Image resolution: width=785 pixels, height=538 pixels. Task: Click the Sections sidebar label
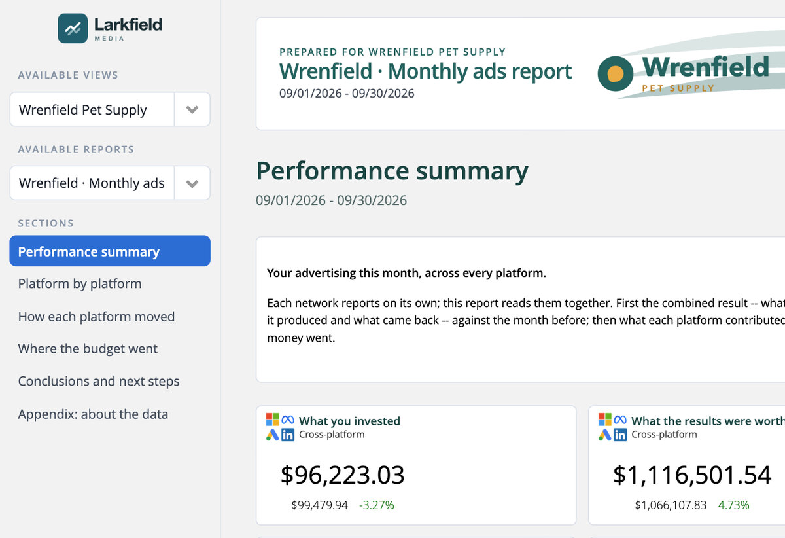click(46, 223)
